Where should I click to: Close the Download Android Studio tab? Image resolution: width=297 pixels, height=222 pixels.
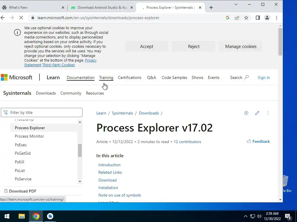(132, 8)
